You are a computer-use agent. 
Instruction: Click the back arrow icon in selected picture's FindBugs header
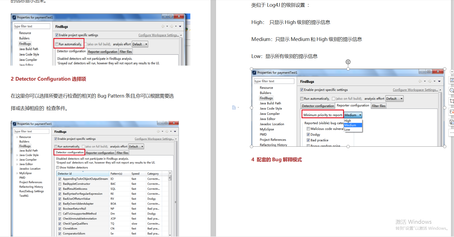pos(420,81)
